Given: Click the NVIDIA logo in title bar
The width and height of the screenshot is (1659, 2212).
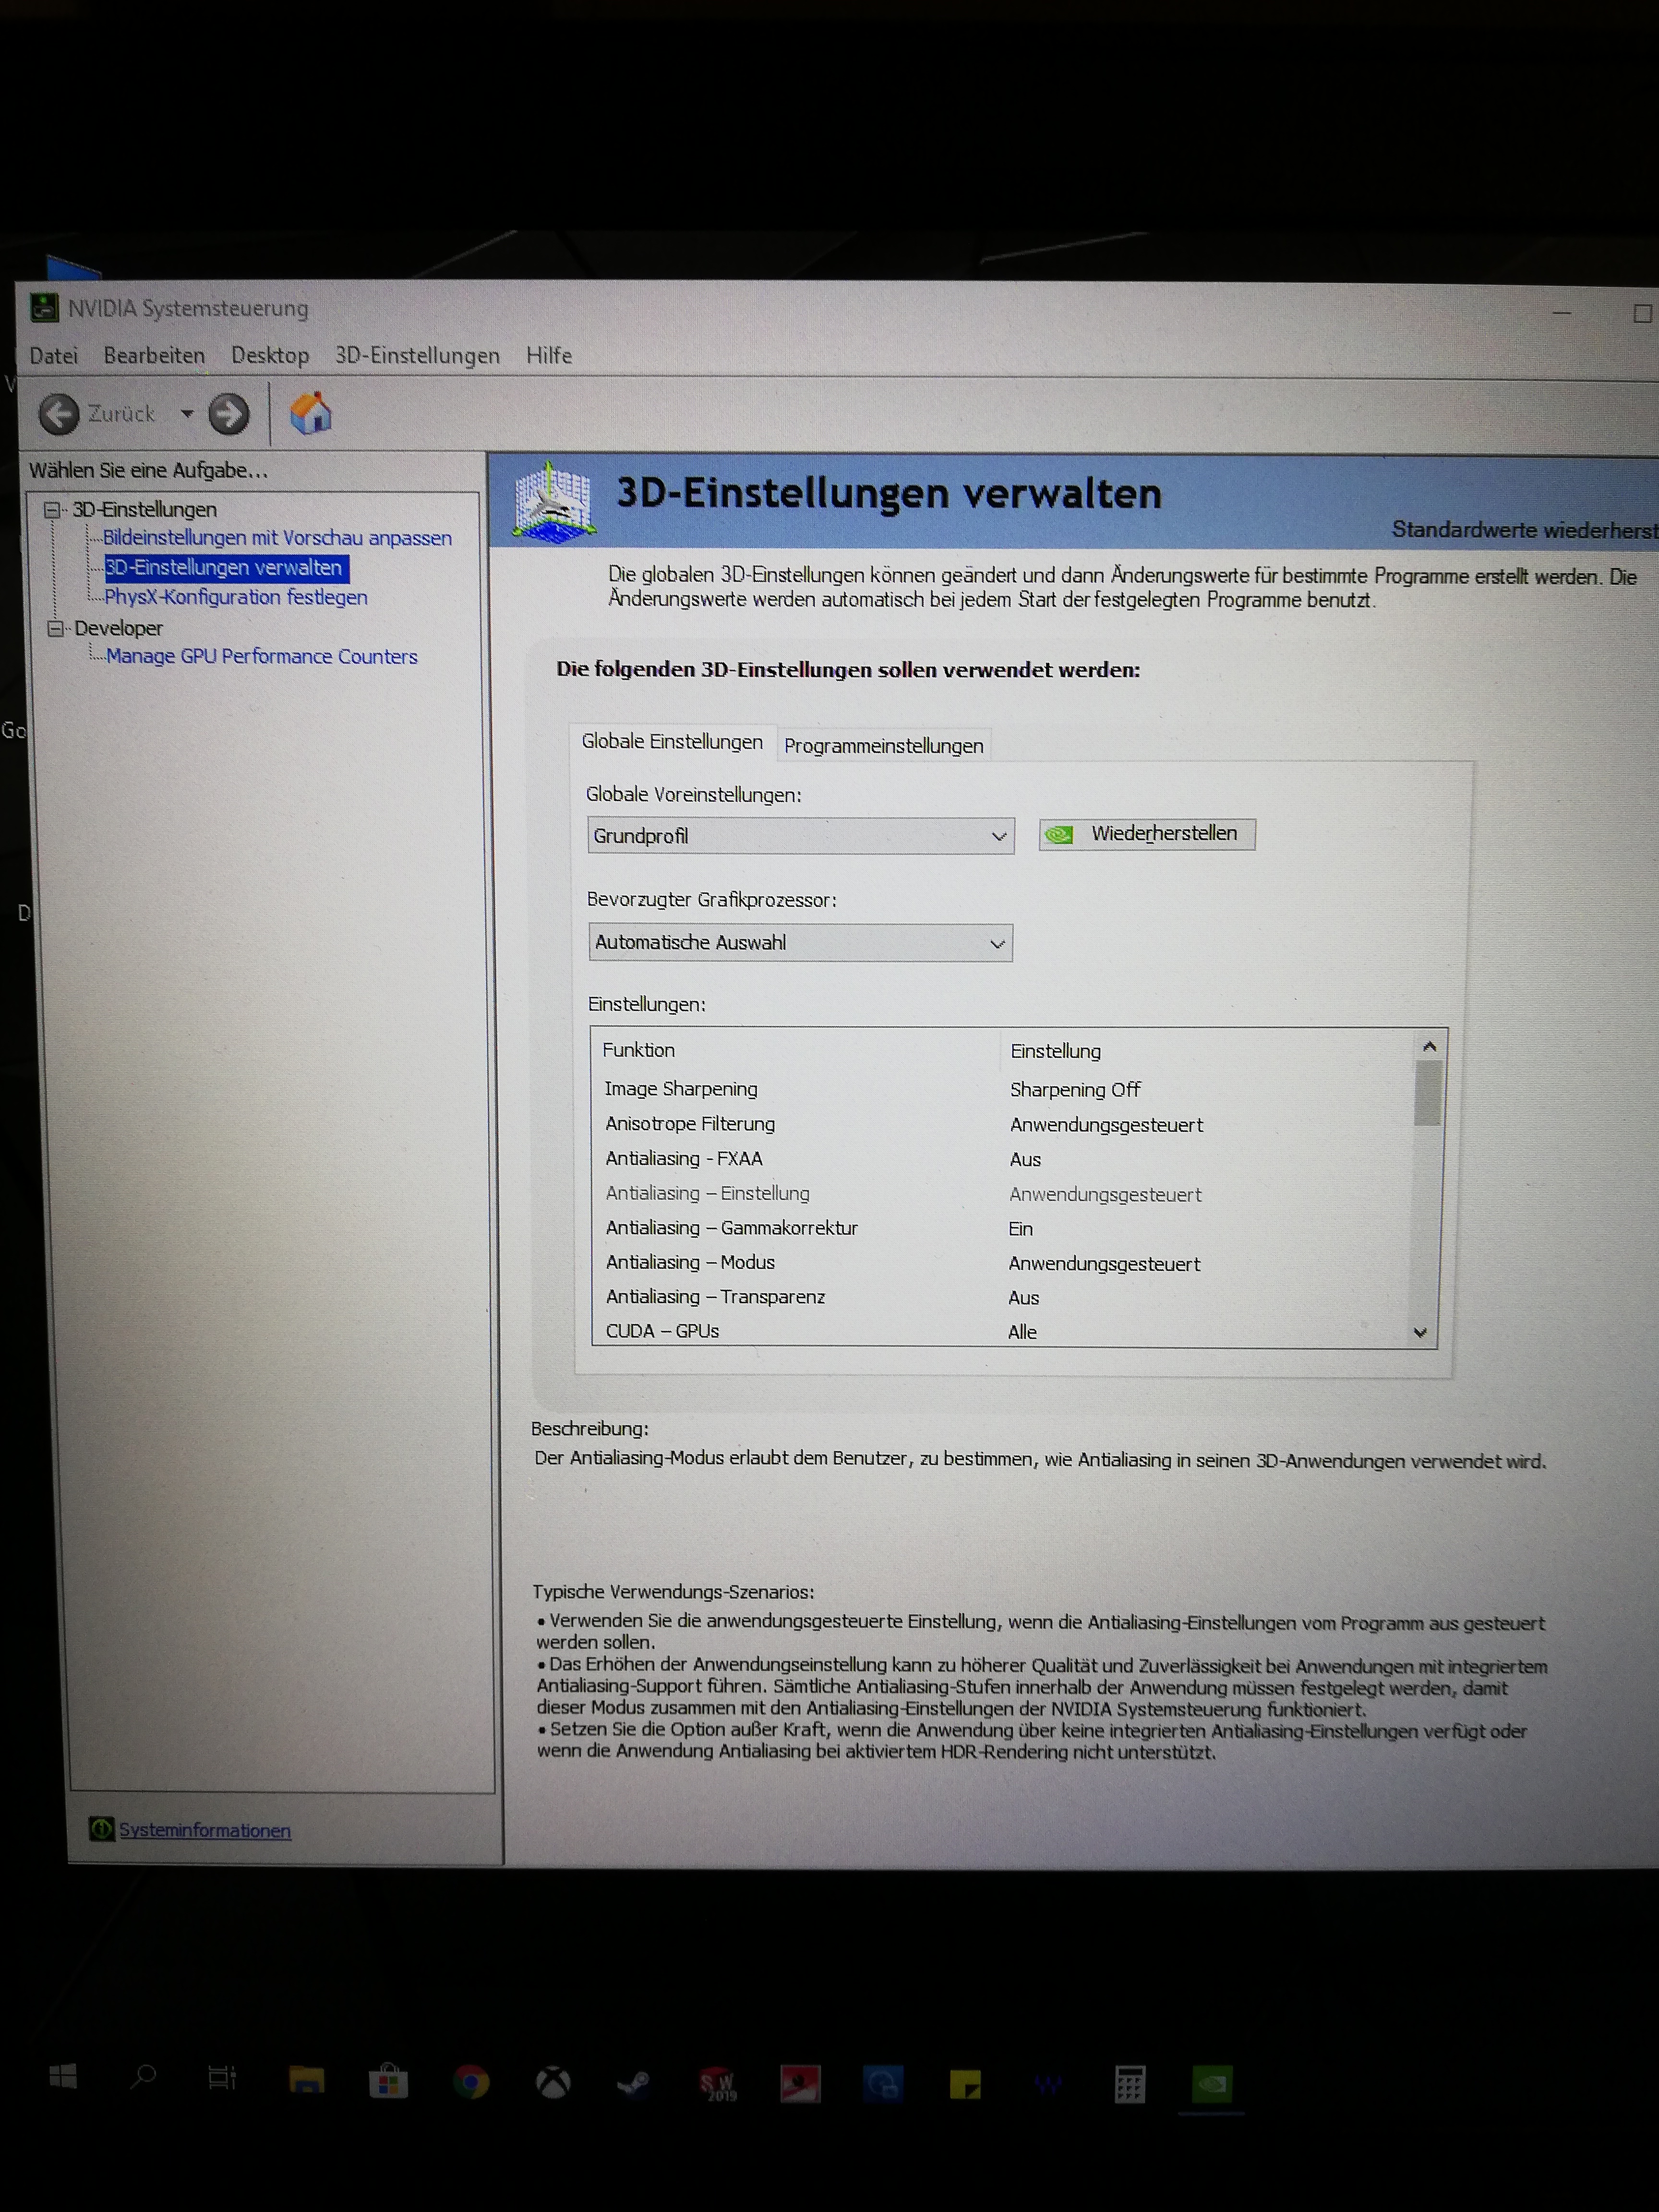Looking at the screenshot, I should 44,307.
